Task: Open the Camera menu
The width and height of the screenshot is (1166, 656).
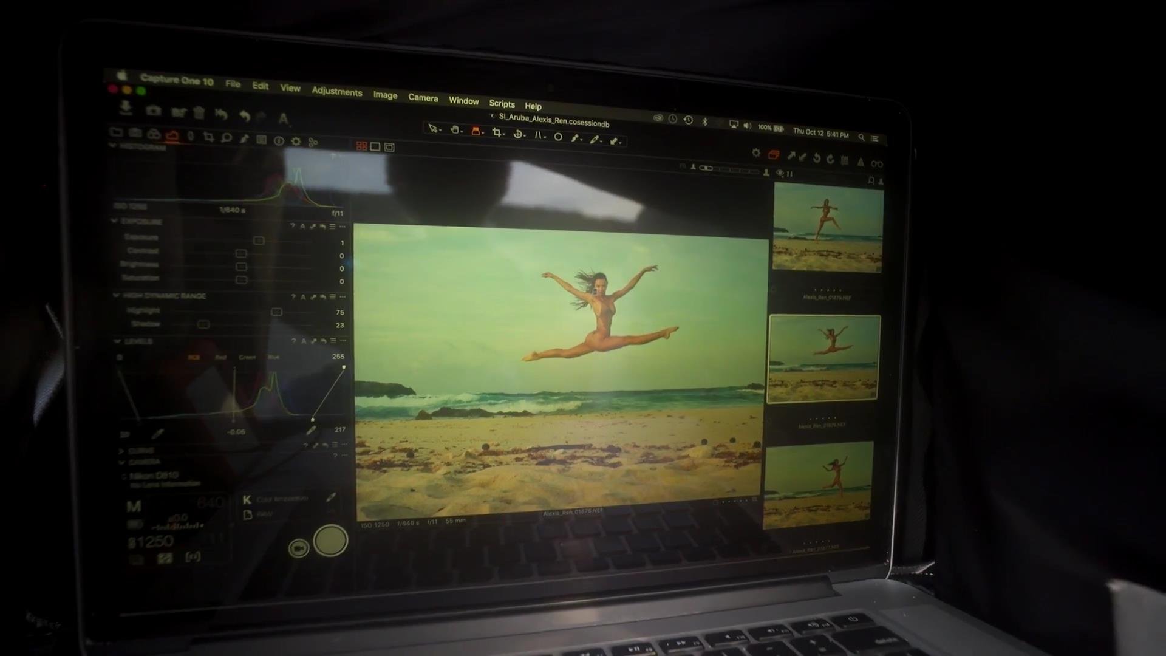Action: point(423,98)
